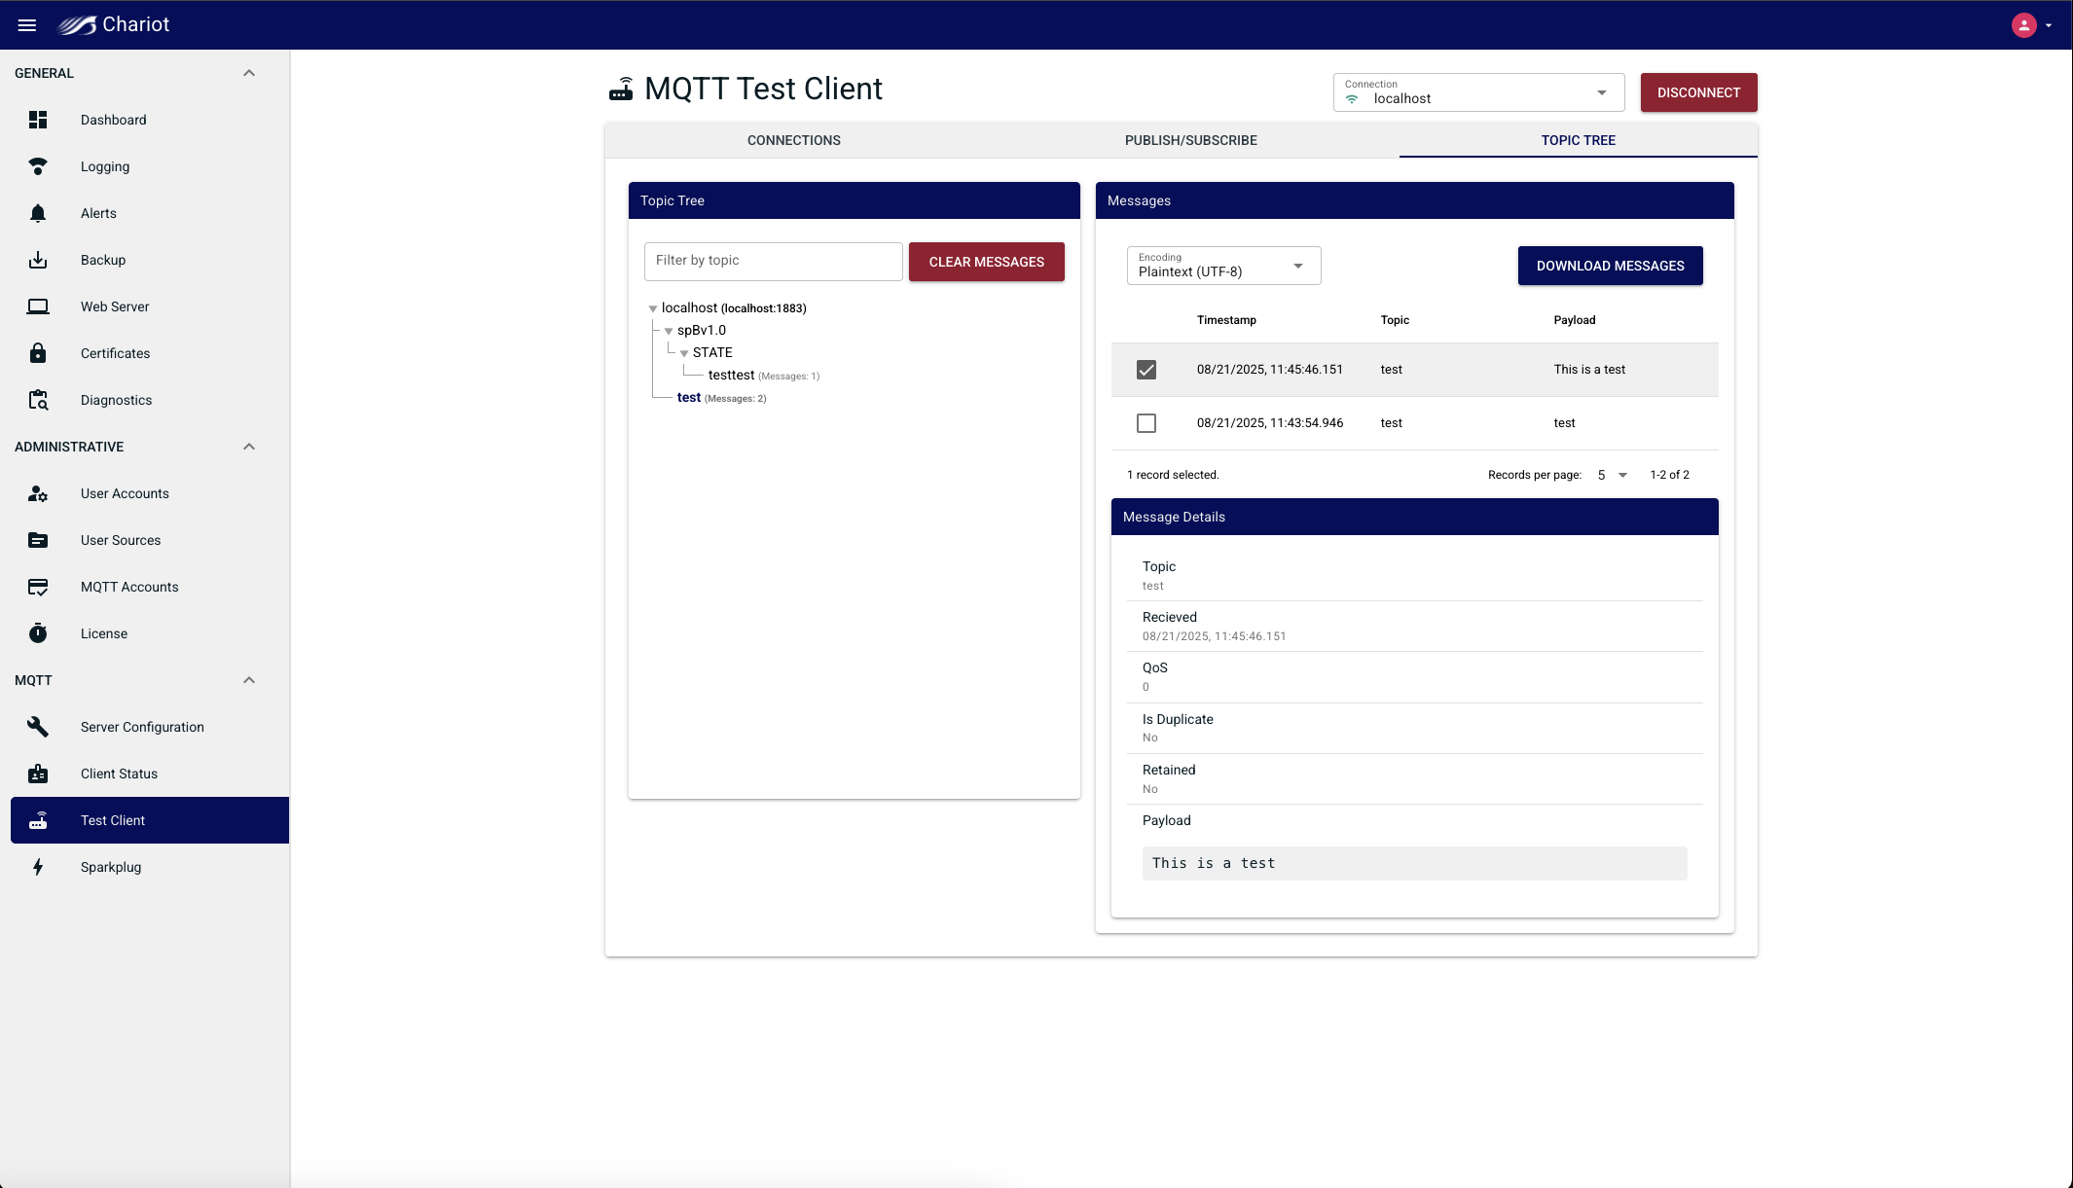
Task: Click the Diagnostics clipboard icon
Action: click(x=38, y=400)
